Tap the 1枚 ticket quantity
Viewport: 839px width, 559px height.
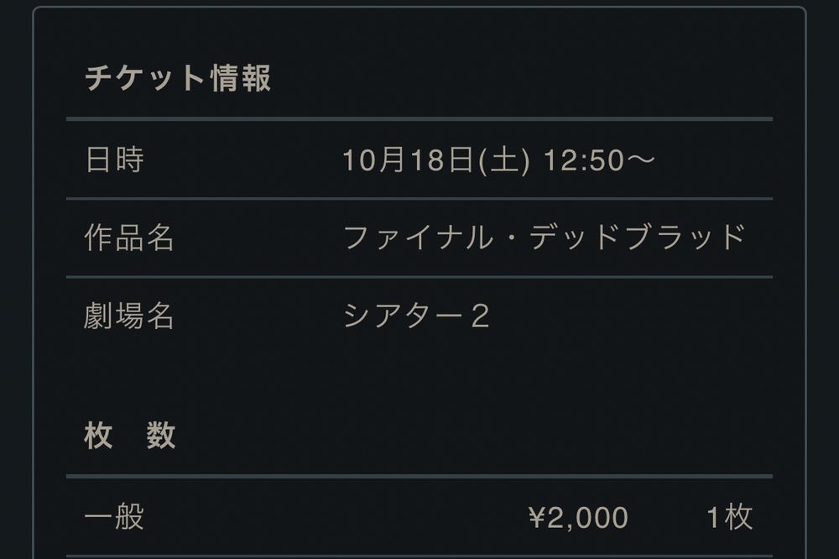tap(729, 517)
